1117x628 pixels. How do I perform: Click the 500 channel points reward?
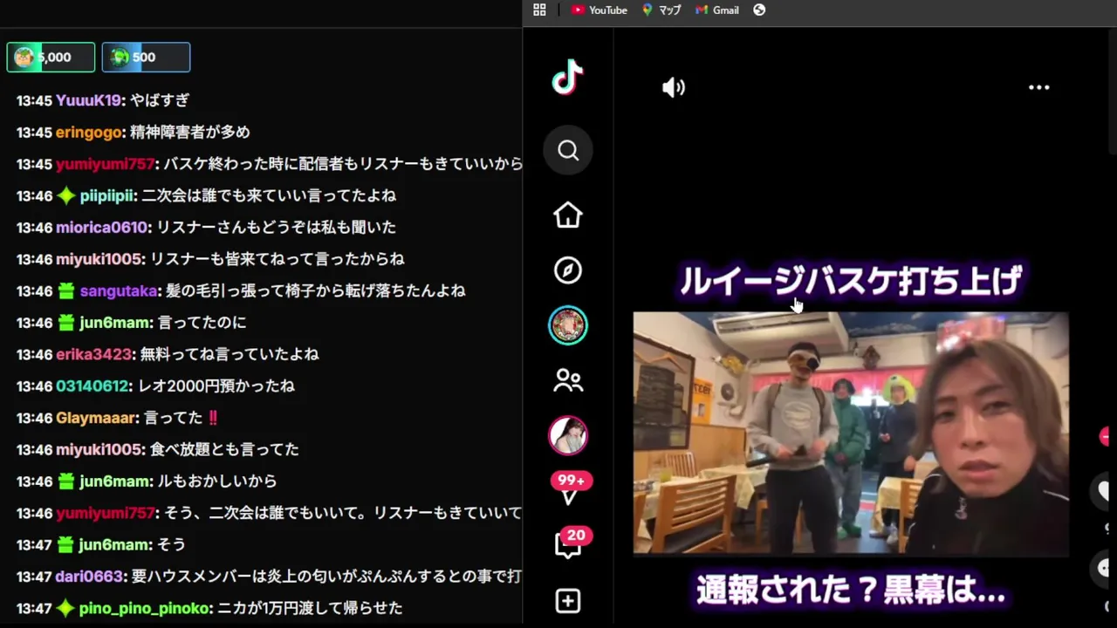[146, 58]
